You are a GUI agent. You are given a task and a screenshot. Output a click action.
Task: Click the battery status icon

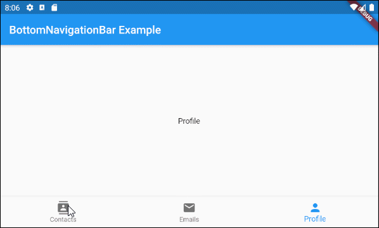point(372,8)
